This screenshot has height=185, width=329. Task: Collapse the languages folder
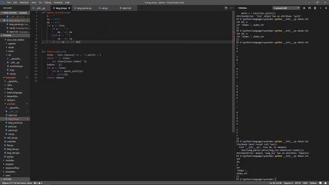tap(10, 78)
